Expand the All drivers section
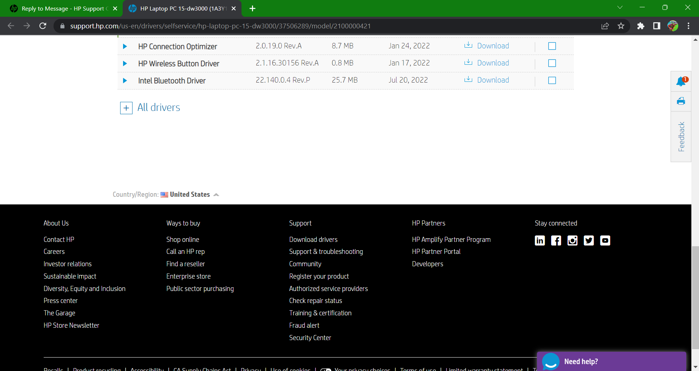699x371 pixels. [126, 108]
